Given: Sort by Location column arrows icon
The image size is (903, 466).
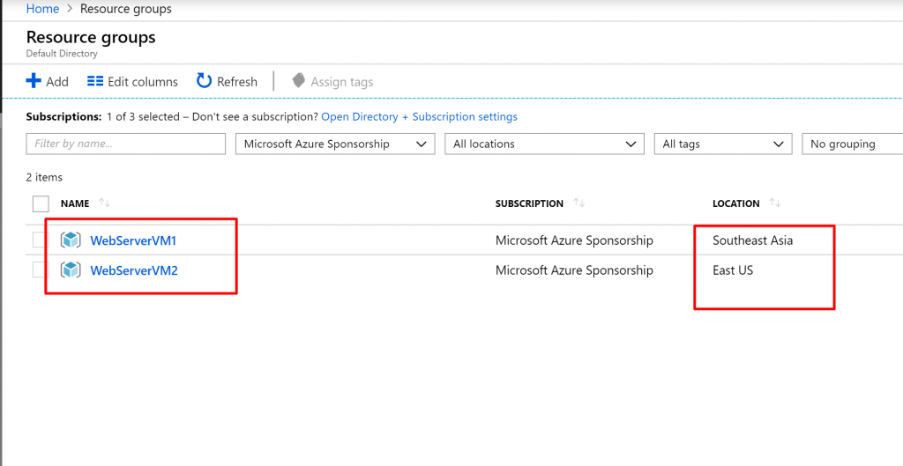Looking at the screenshot, I should [775, 203].
